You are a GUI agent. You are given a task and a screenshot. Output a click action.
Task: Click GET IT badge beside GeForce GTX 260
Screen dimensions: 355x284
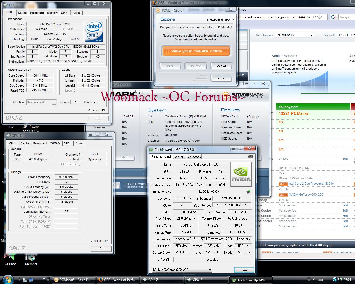[283, 195]
